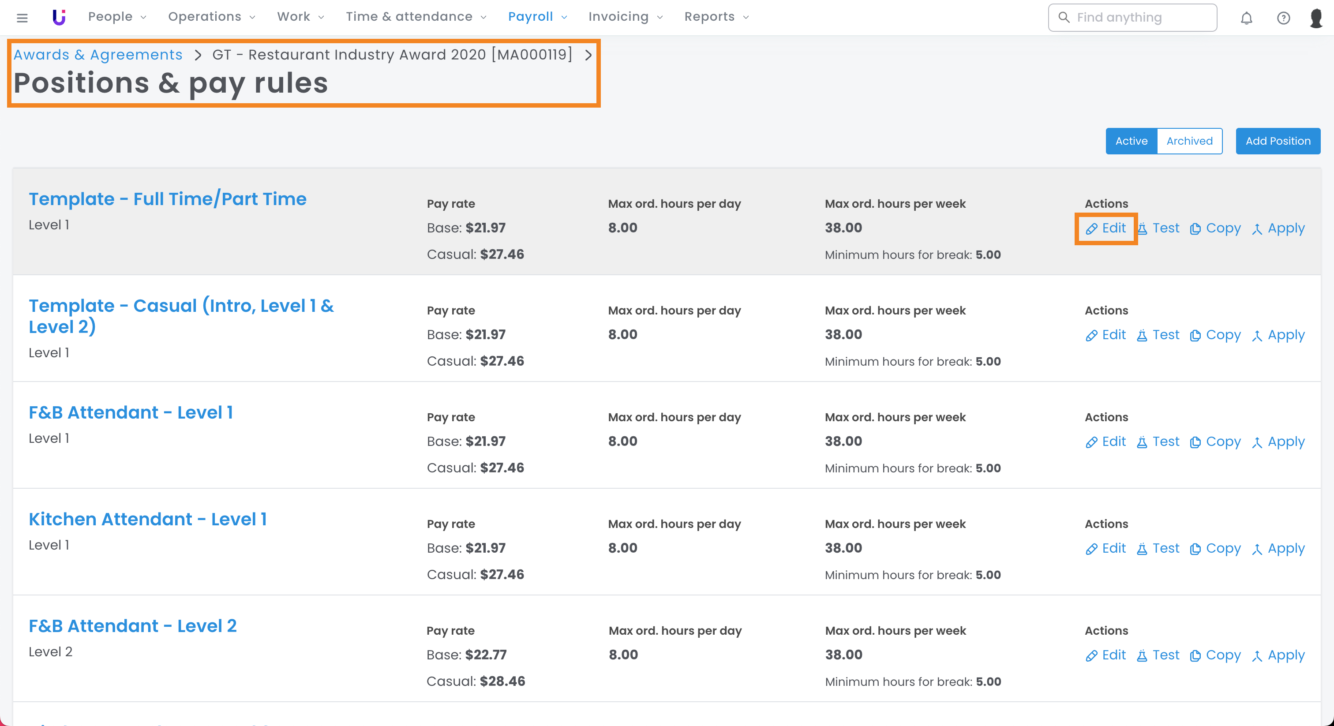Click the notifications bell icon
Screen dimensions: 1334x726
pyautogui.click(x=1246, y=18)
